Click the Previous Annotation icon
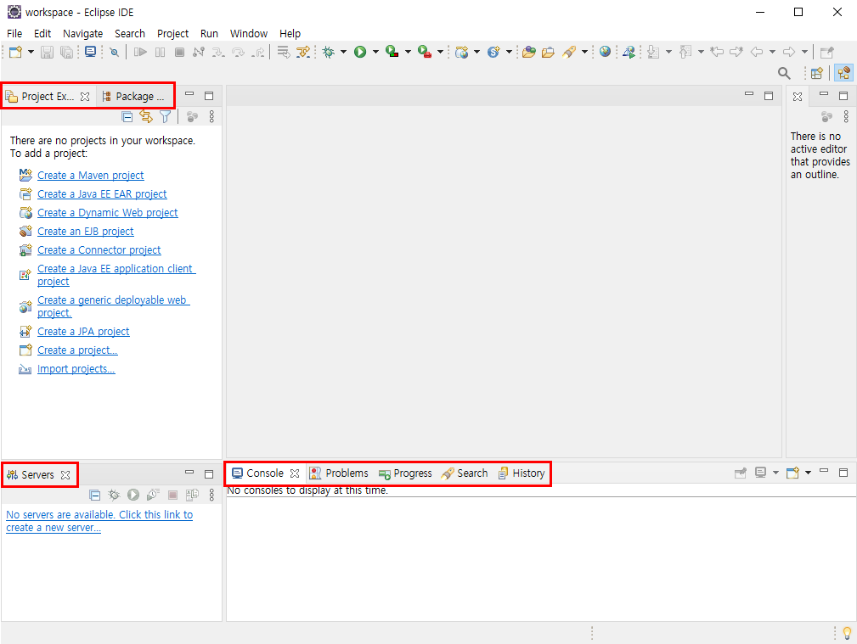Screen dimensions: 857x644 point(685,52)
